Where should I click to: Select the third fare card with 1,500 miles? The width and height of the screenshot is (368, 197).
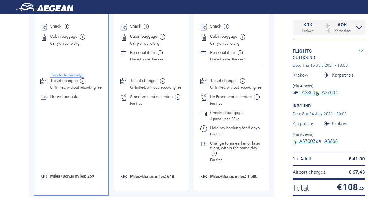point(231,102)
